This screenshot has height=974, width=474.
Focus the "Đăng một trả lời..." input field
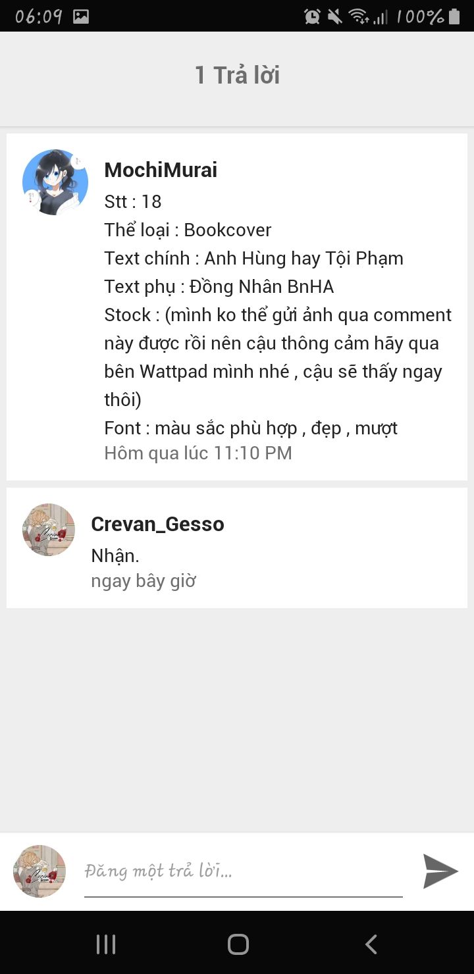tap(243, 872)
